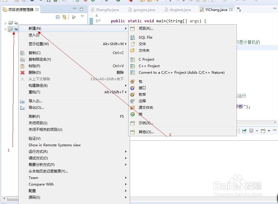Open 源码(S) submenu
The width and height of the screenshot is (278, 204).
pyautogui.click(x=73, y=197)
